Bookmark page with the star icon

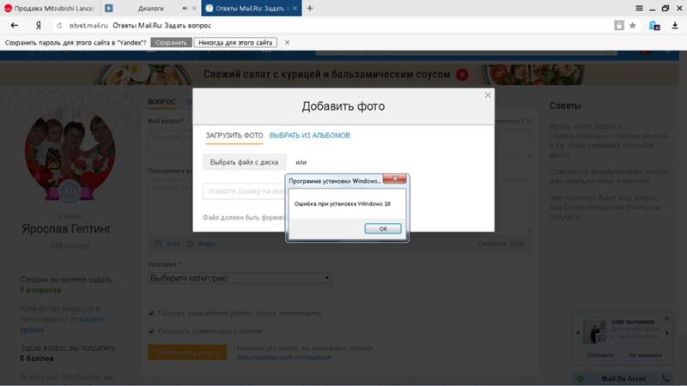632,26
